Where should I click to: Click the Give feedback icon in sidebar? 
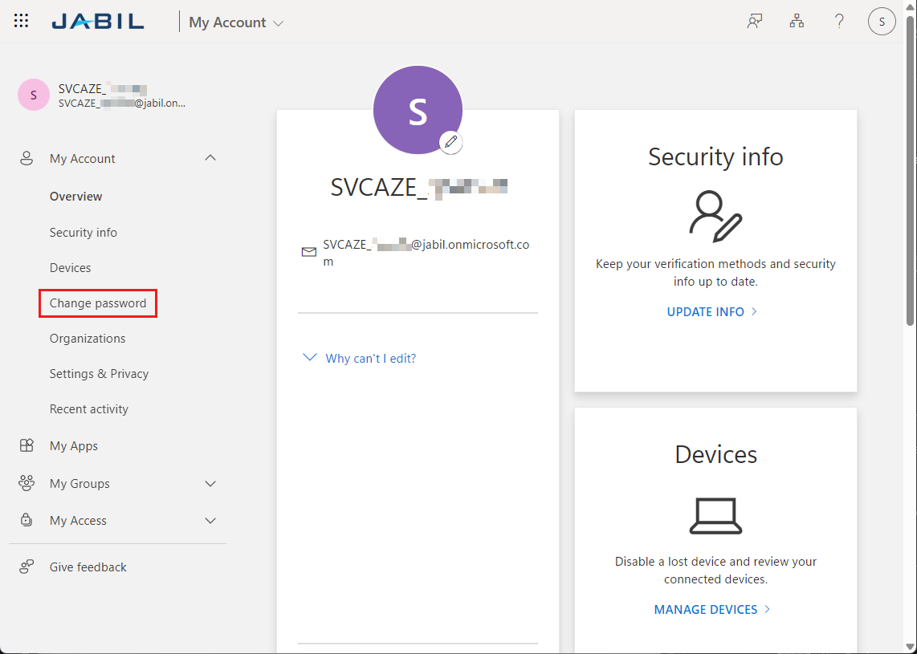tap(26, 567)
